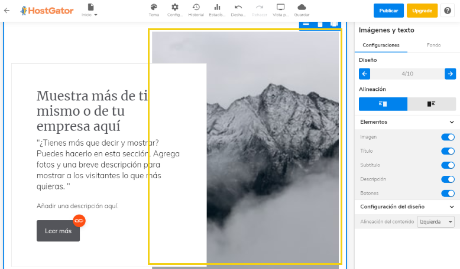Switch to the Configuraciones tab
This screenshot has height=269, width=460.
[381, 45]
